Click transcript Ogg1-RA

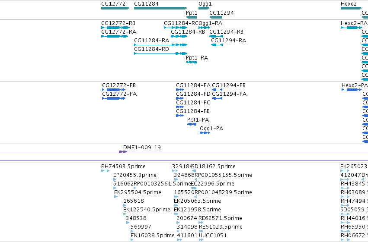coord(204,28)
